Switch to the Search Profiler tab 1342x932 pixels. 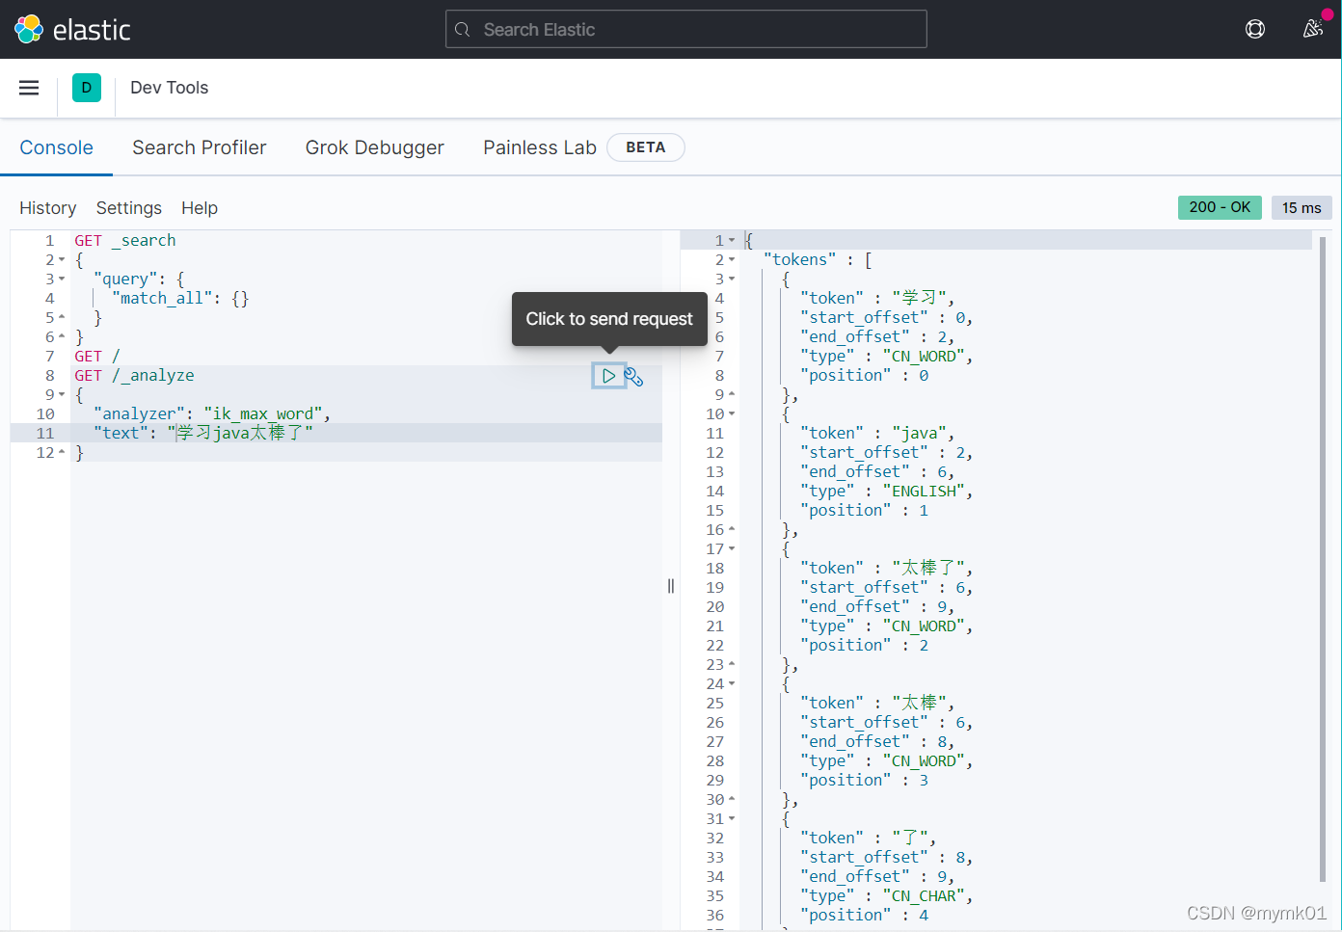pyautogui.click(x=200, y=147)
